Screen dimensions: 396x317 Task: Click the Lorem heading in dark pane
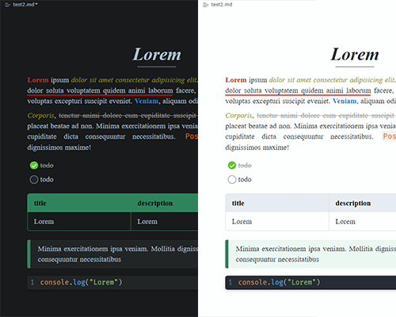coord(157,55)
